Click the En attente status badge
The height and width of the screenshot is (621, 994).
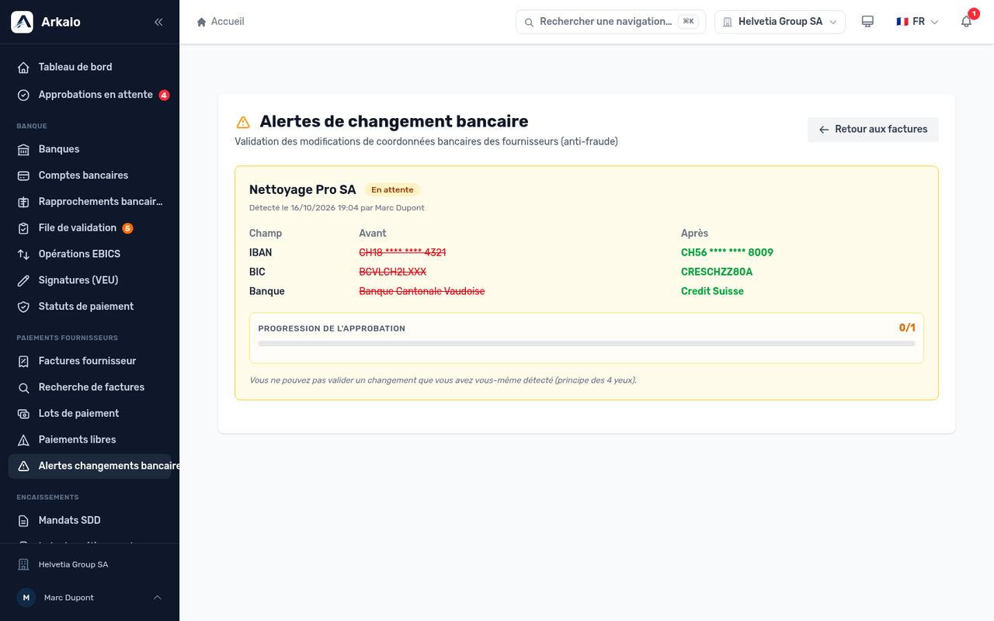[392, 189]
